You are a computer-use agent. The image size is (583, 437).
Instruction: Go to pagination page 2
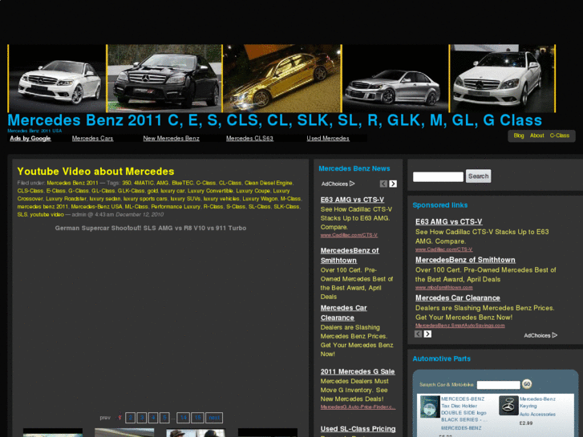(x=130, y=418)
